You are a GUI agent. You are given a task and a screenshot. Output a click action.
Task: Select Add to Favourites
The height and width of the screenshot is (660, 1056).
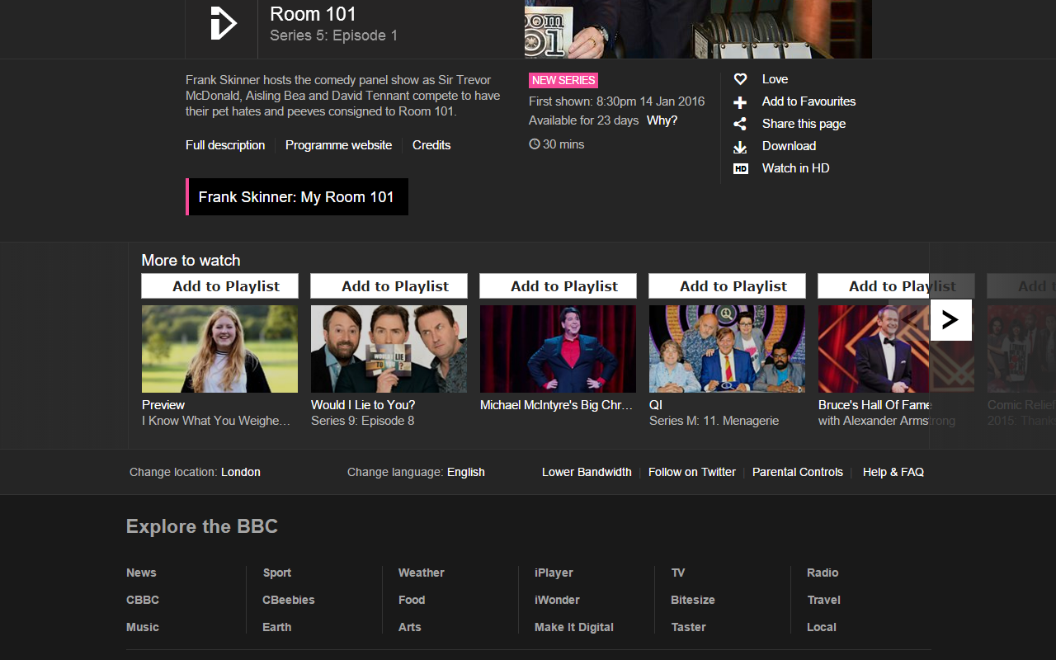[808, 101]
